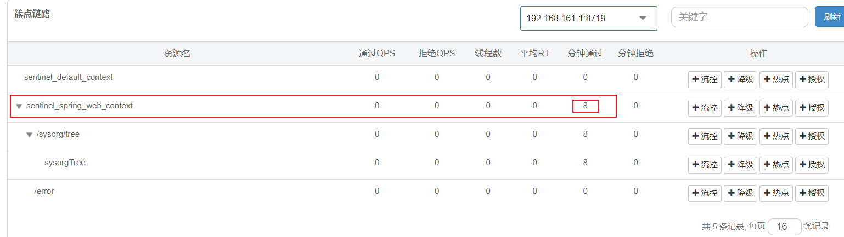
Task: Add flow control rule for sentinel_default_context
Action: pyautogui.click(x=705, y=79)
